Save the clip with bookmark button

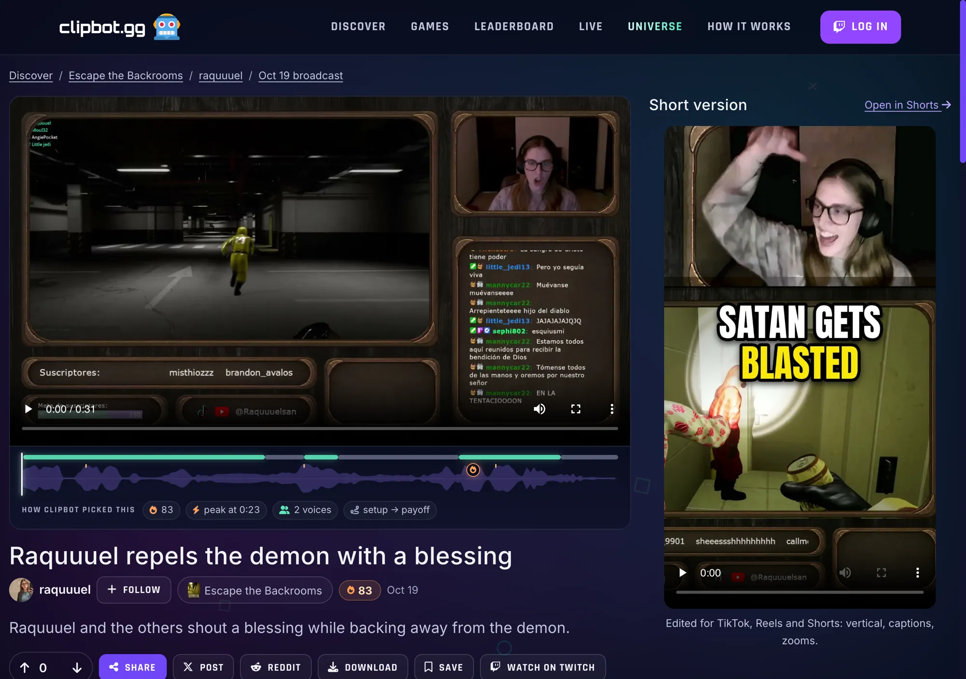[444, 667]
